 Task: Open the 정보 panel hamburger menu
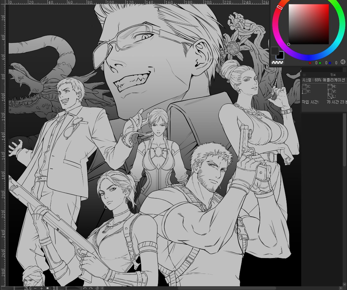point(304,75)
